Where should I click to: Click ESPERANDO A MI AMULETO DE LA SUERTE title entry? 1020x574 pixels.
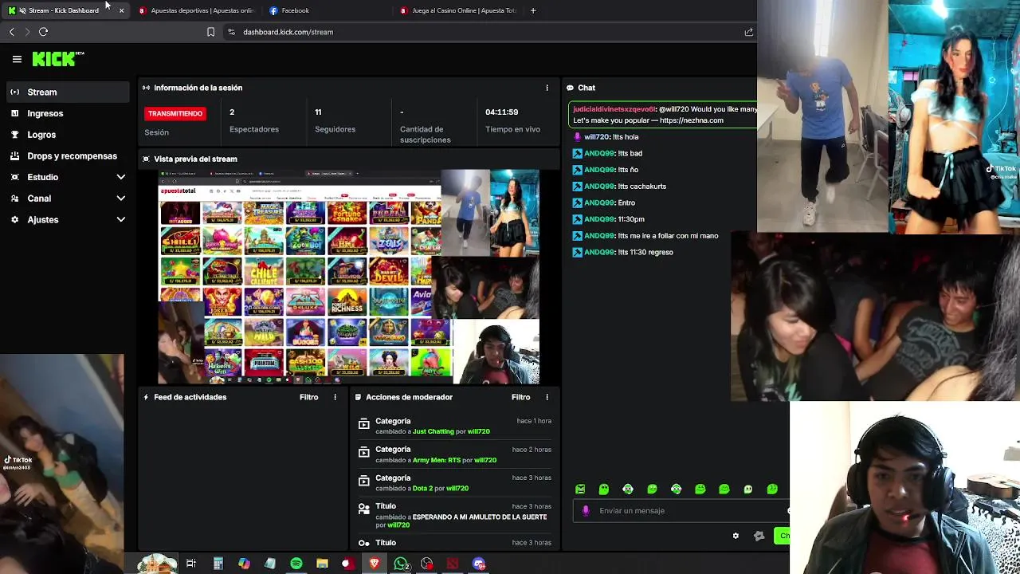tap(480, 517)
